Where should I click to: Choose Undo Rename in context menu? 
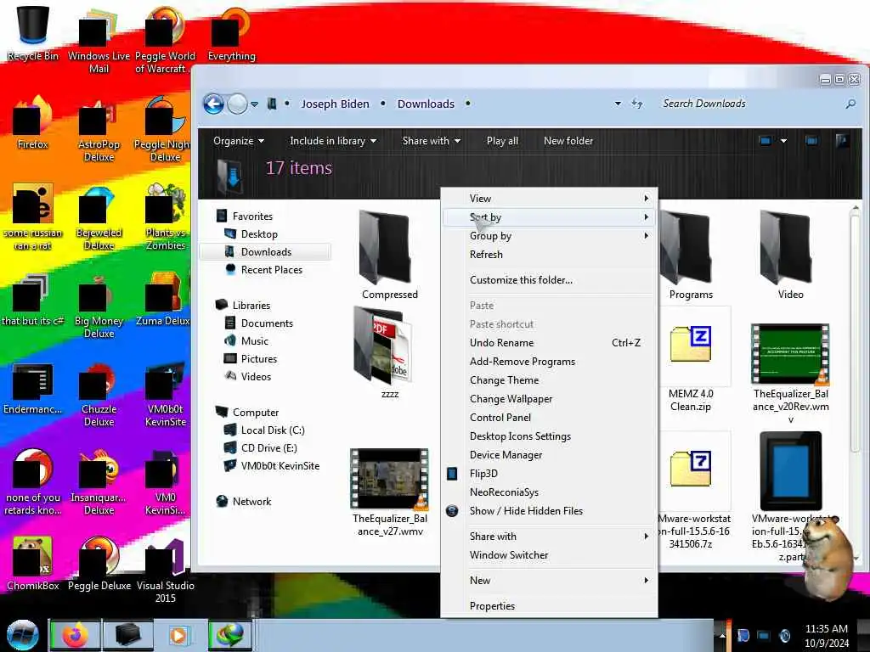[550, 343]
